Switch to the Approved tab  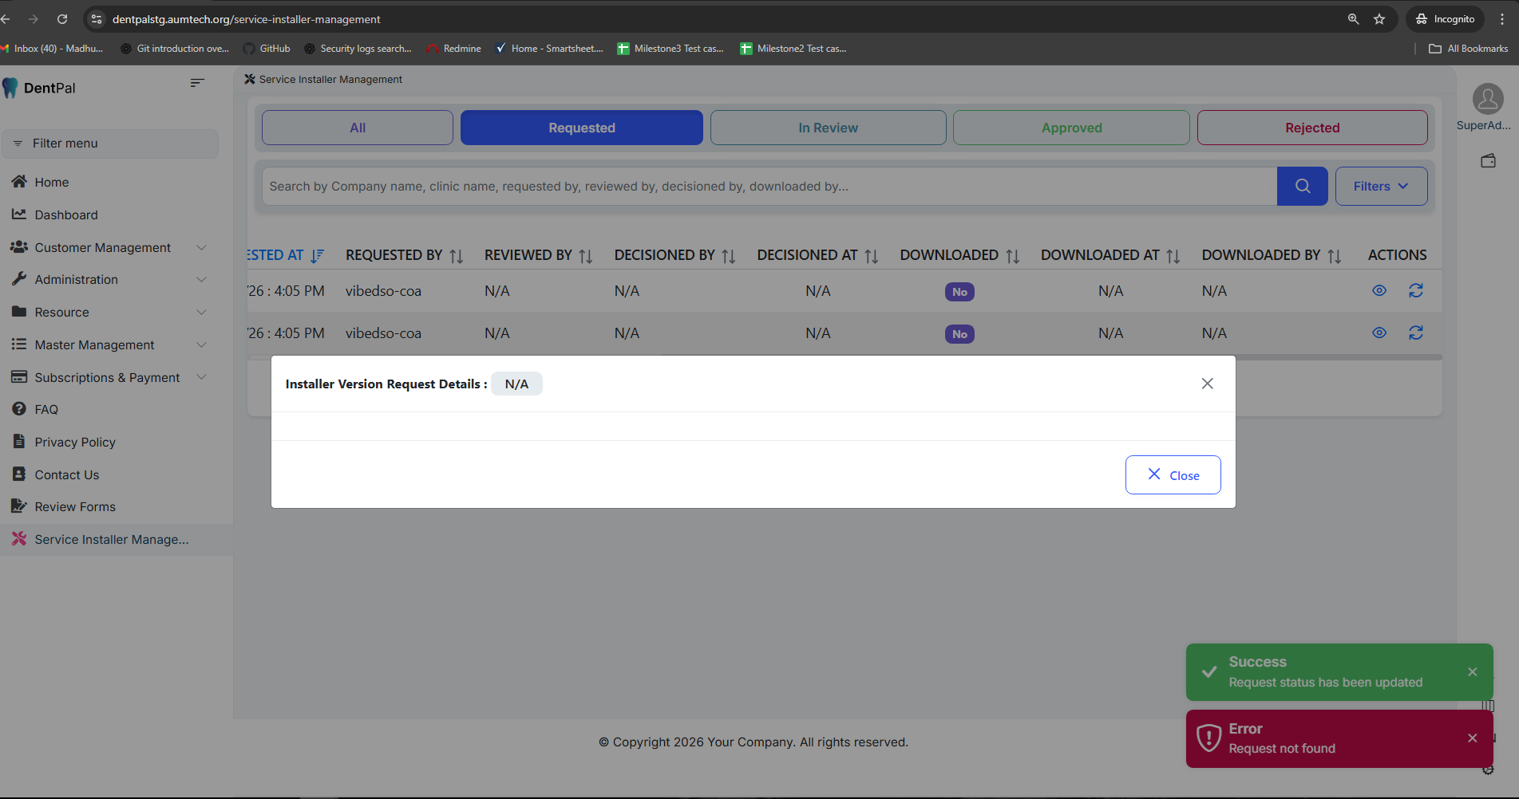pos(1070,128)
